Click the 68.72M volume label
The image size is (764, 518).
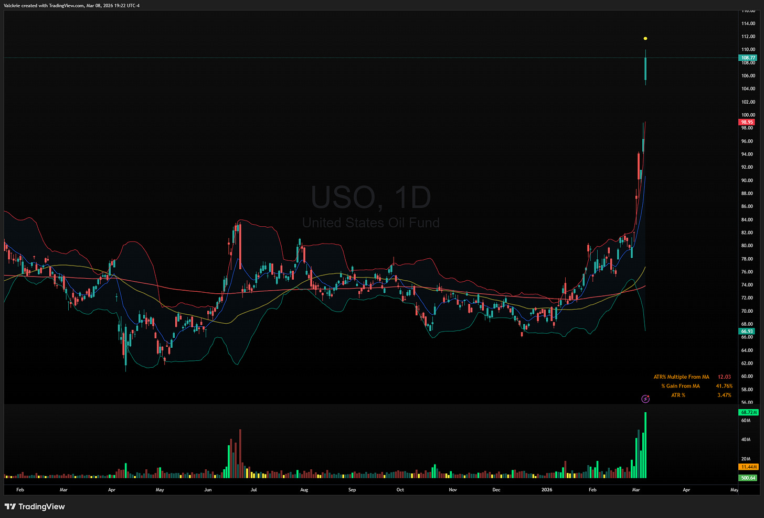point(748,412)
